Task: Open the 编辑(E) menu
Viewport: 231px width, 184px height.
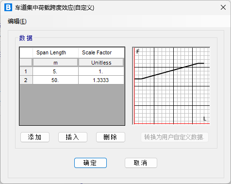Action: (17, 21)
